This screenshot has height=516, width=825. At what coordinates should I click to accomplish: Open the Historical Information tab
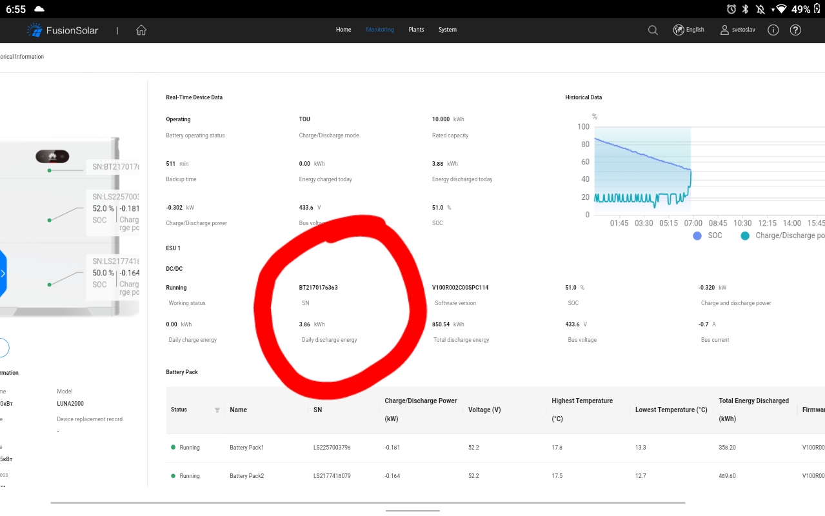tap(22, 57)
